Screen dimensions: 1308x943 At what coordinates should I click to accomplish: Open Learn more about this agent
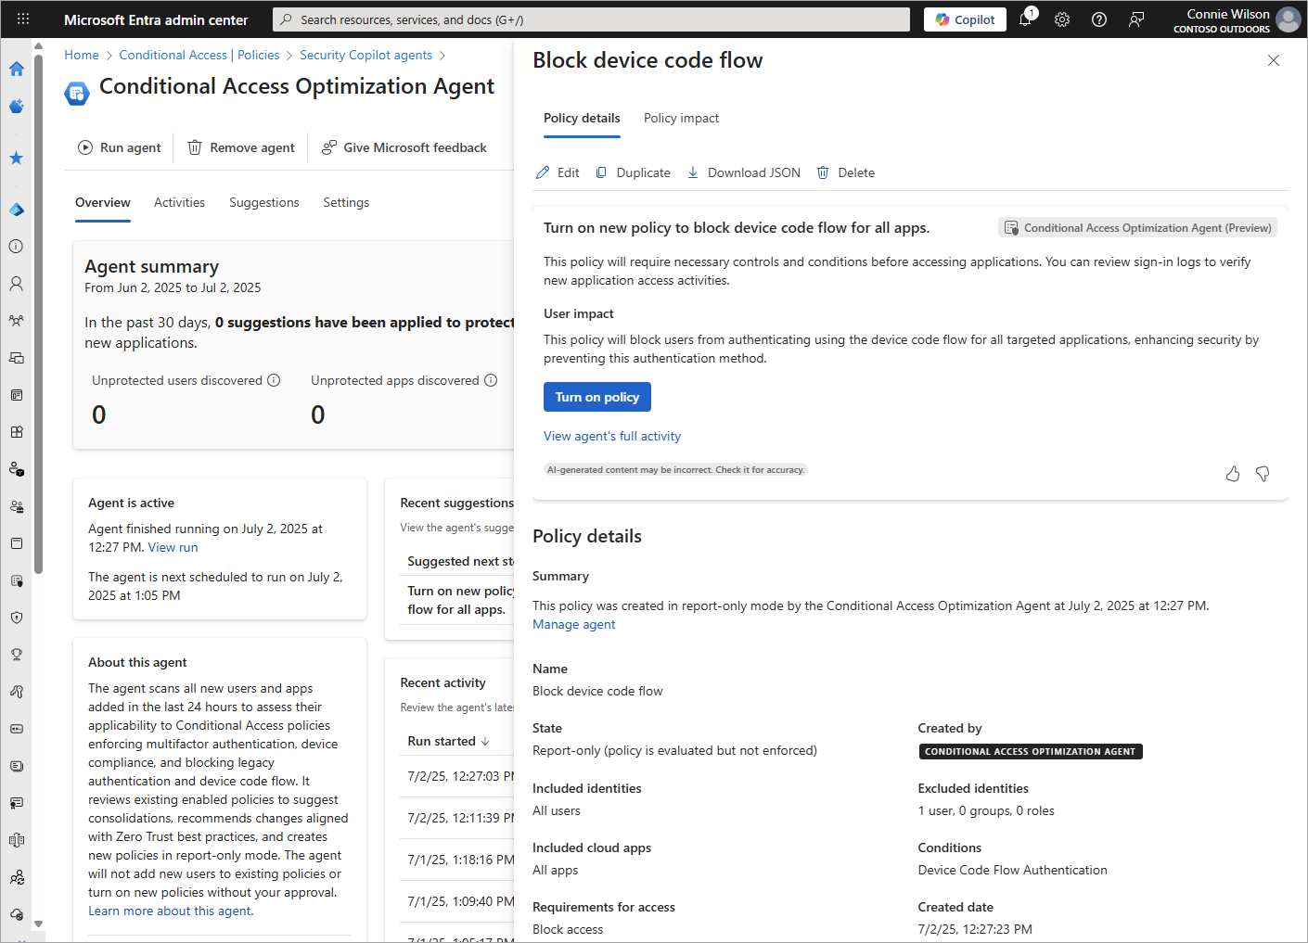(171, 911)
